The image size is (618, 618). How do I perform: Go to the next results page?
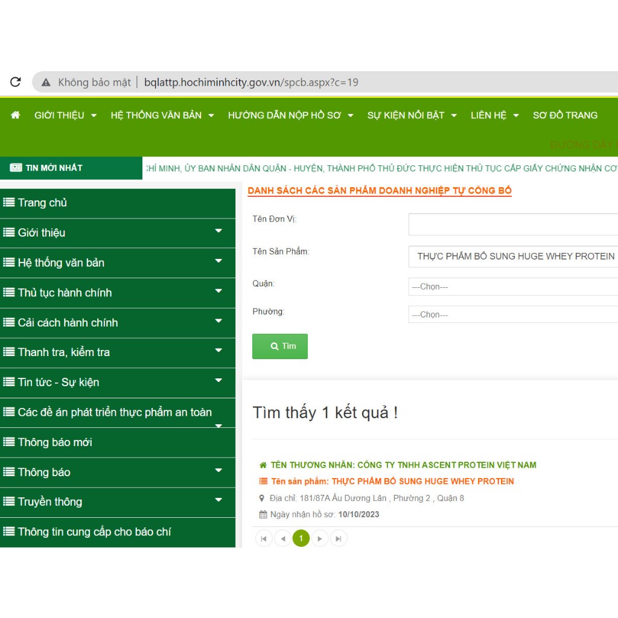[x=320, y=538]
